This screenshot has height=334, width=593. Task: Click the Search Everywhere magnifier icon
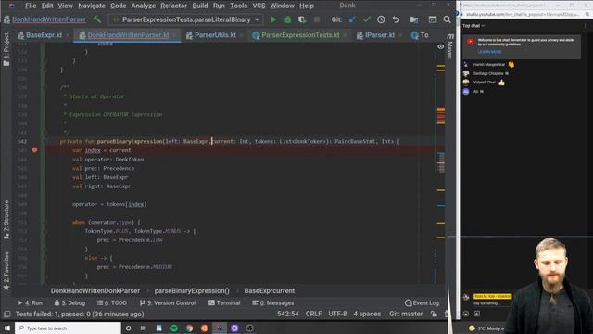(x=447, y=19)
